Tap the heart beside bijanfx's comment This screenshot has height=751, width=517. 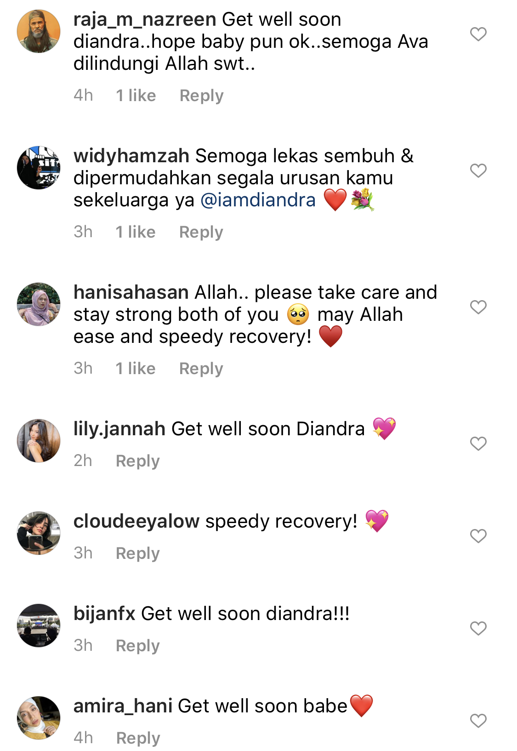click(478, 628)
